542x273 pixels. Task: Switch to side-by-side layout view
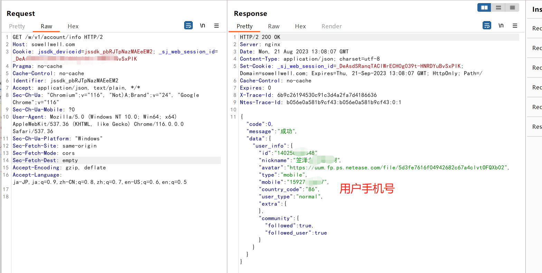click(484, 8)
